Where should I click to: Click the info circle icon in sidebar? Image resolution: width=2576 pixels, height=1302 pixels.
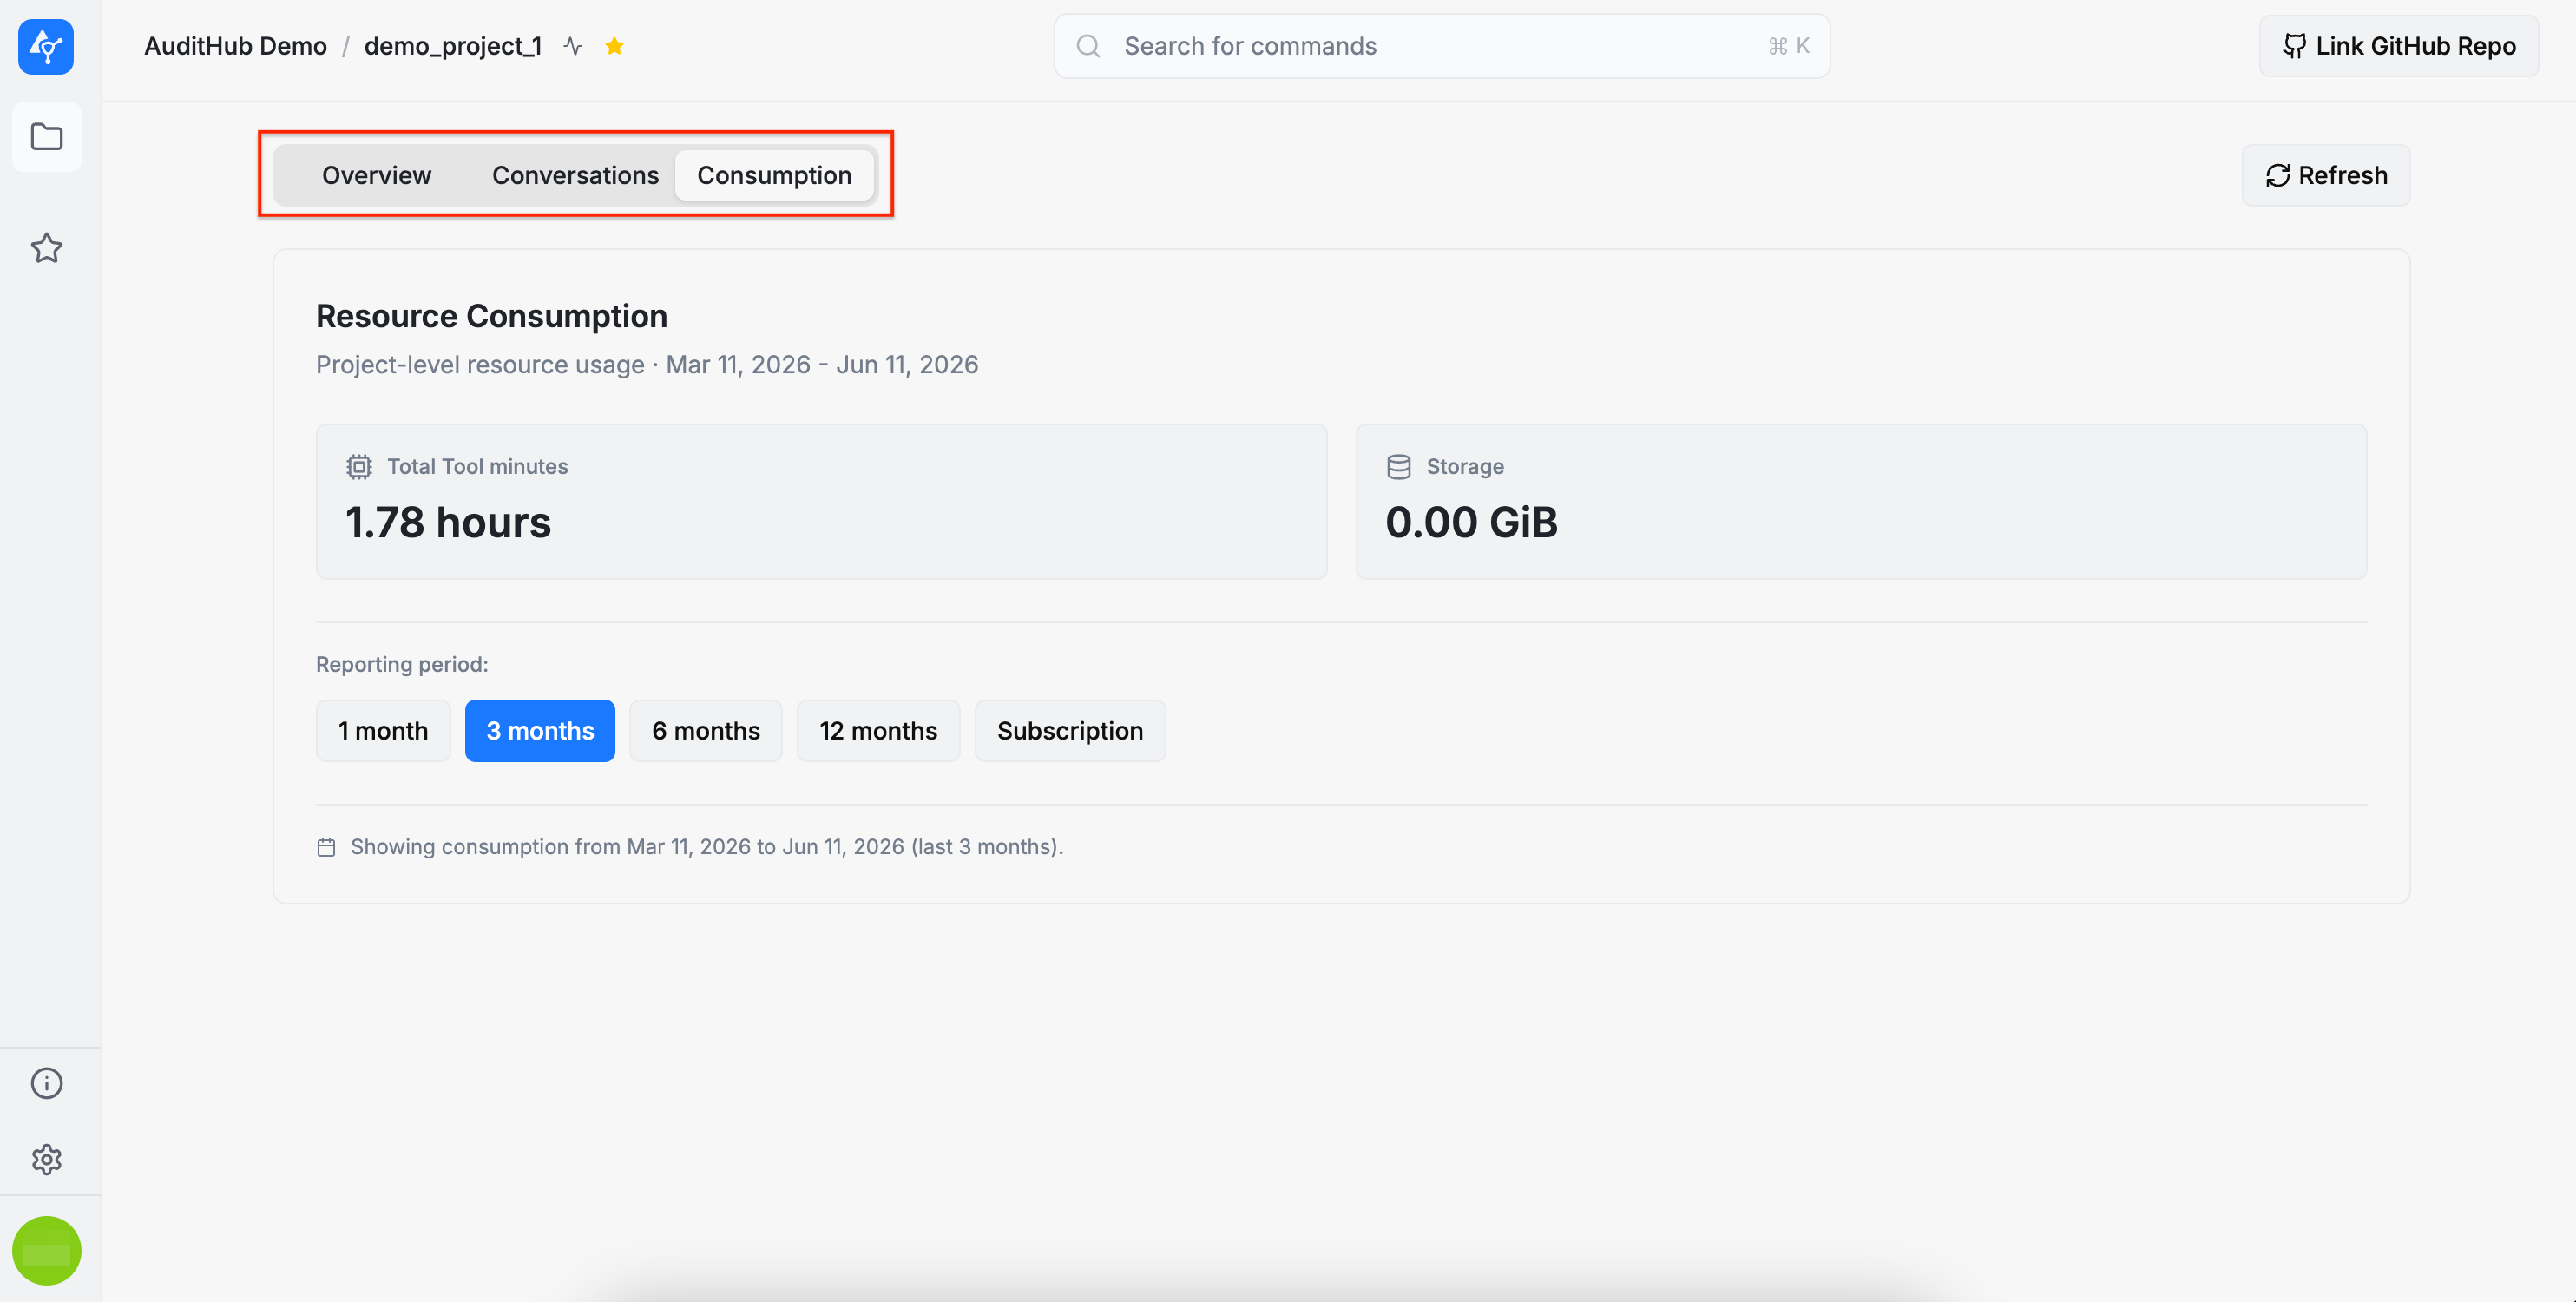(46, 1083)
